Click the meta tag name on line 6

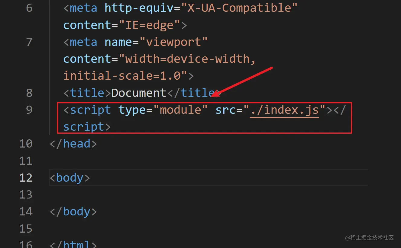[x=84, y=8]
